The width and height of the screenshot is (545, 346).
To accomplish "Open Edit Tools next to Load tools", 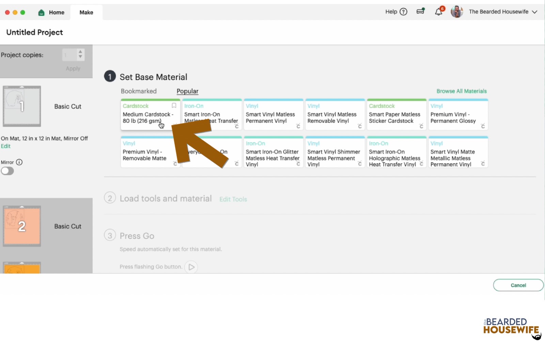I will tap(233, 199).
